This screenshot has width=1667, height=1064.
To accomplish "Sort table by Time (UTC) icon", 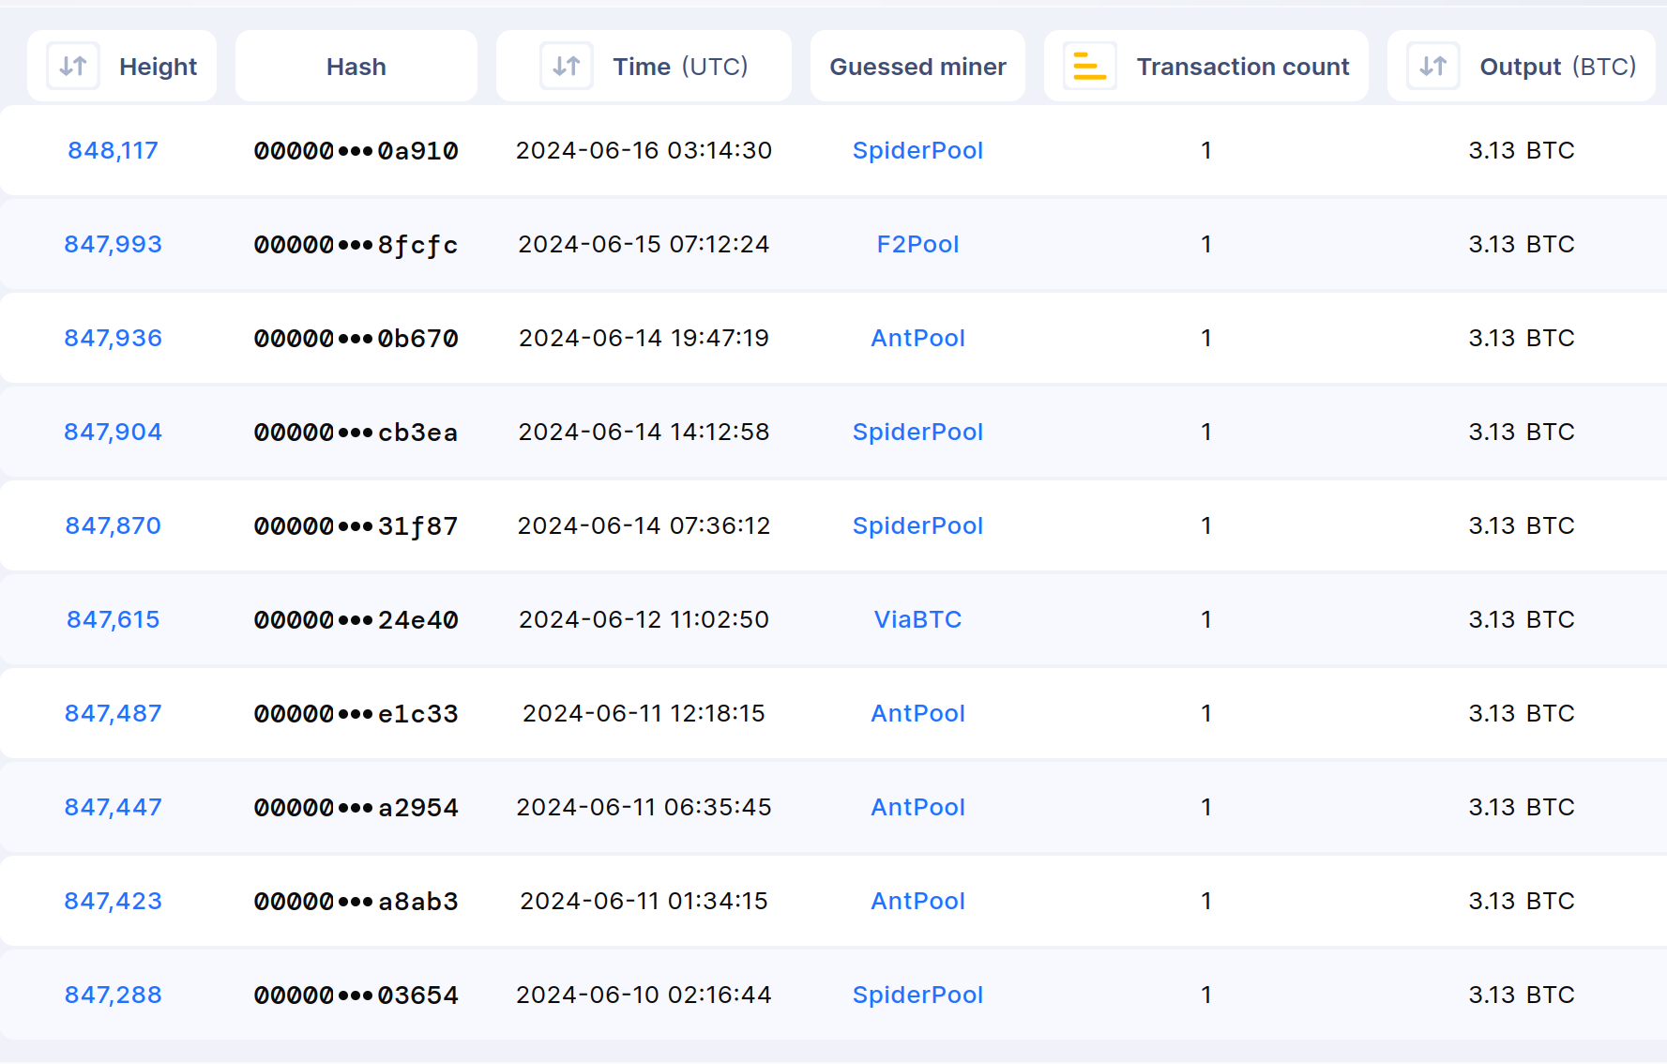I will [x=567, y=67].
